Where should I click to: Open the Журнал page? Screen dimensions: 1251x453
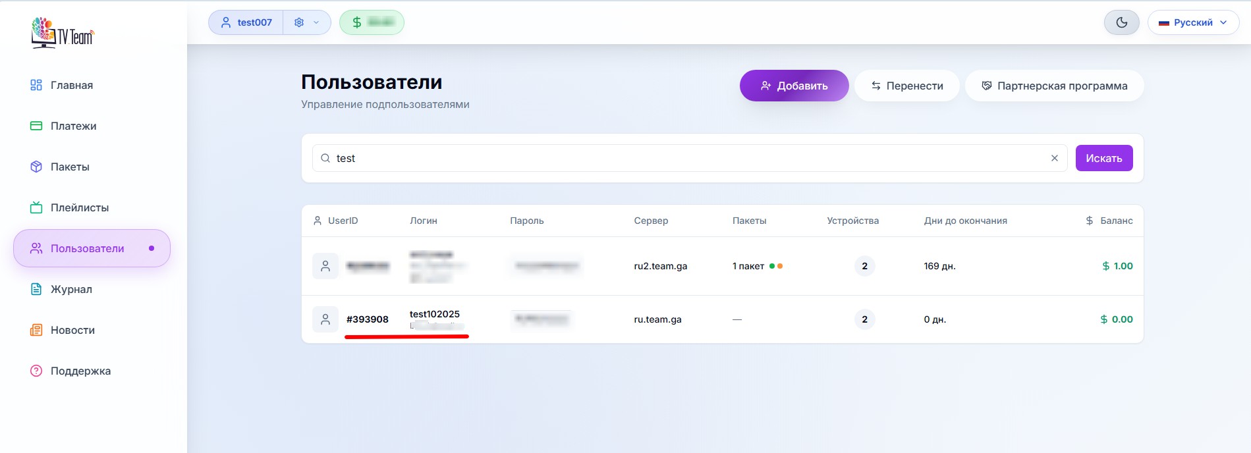tap(71, 289)
